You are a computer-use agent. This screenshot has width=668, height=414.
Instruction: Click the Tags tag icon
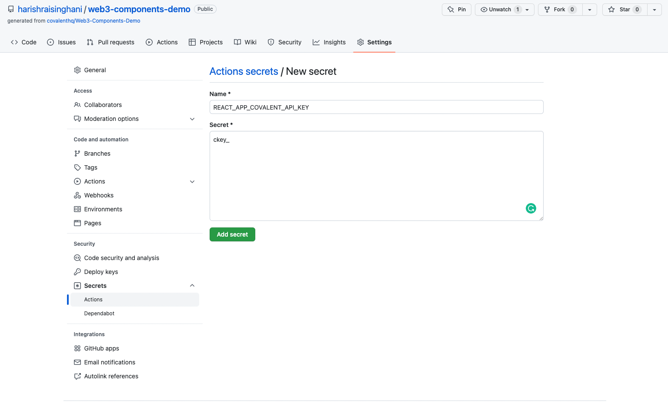coord(77,167)
